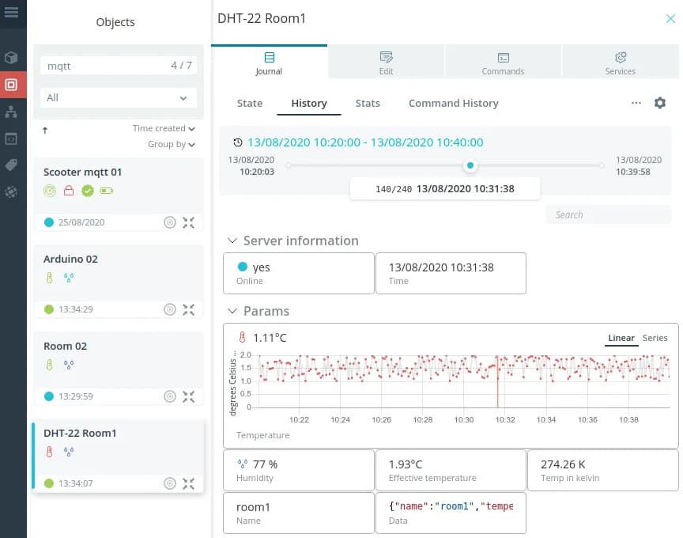Select the Linear chart mode
The height and width of the screenshot is (538, 683).
[x=621, y=338]
